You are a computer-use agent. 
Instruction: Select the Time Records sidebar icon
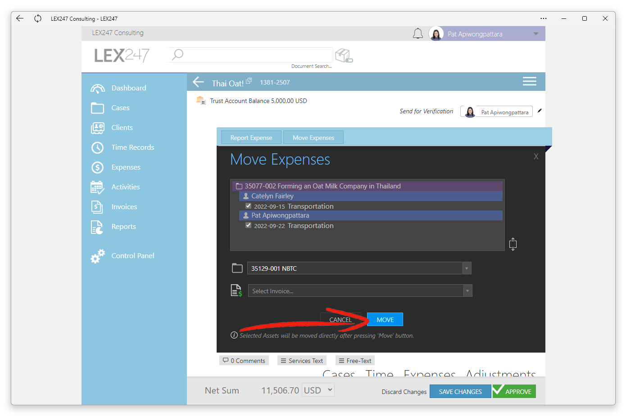[x=97, y=147]
